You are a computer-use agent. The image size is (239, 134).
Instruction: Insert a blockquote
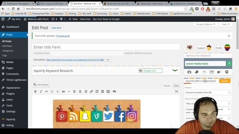click(63, 92)
